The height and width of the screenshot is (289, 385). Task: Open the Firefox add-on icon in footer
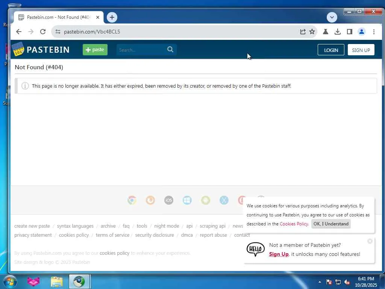point(150,200)
